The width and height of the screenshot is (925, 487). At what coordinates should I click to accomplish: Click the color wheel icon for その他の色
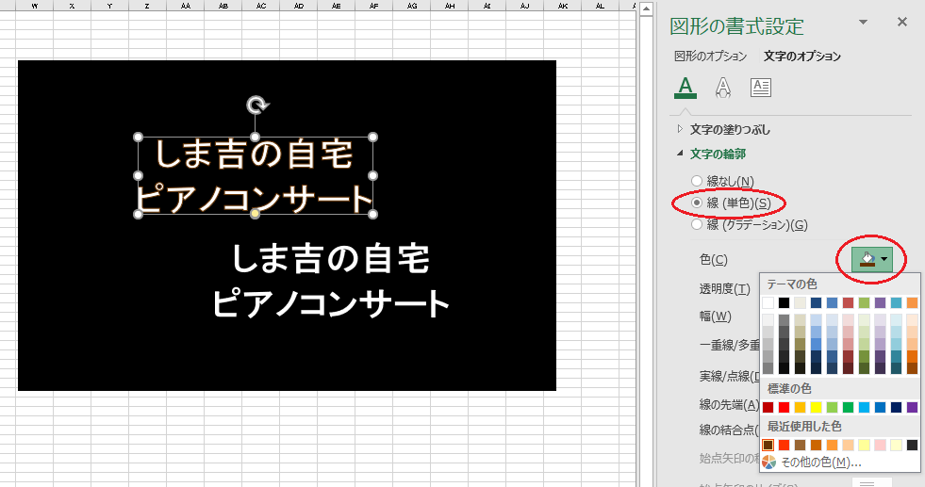[x=768, y=463]
